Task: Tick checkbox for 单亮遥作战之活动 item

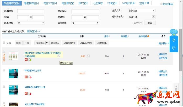Action: coord(4,70)
